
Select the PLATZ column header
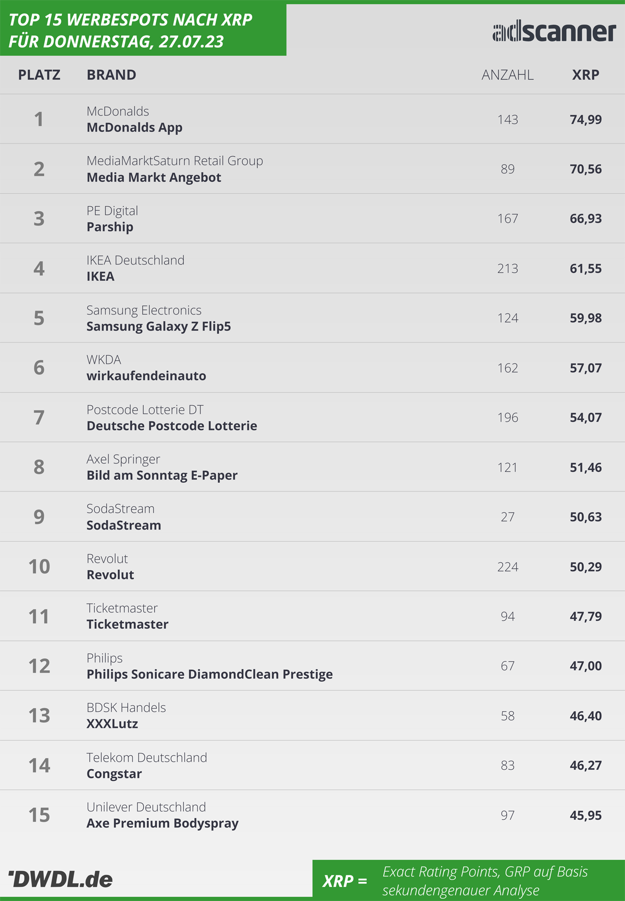[x=39, y=75]
